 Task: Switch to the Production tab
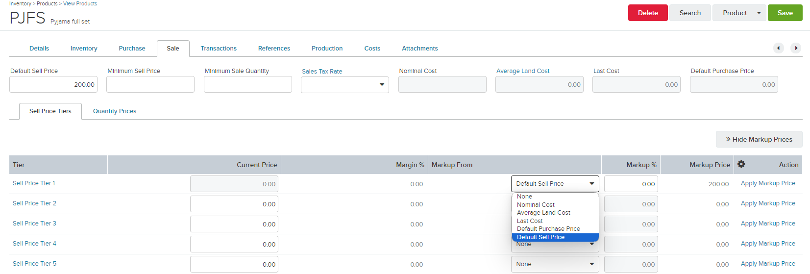pos(327,49)
